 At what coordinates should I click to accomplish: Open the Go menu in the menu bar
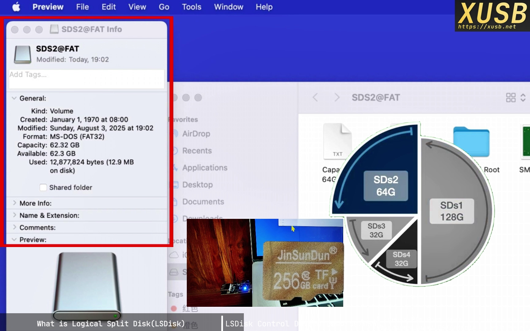(163, 7)
